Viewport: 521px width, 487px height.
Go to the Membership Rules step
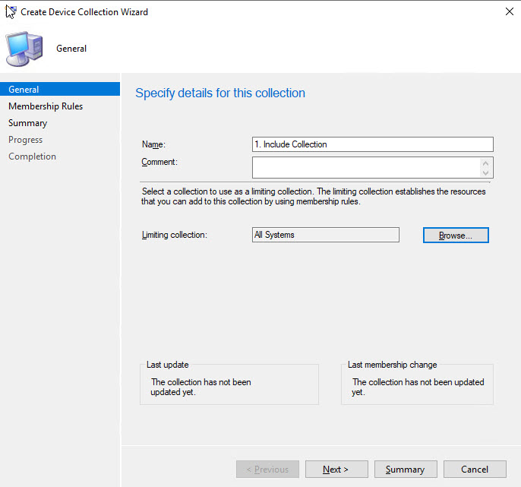click(46, 106)
